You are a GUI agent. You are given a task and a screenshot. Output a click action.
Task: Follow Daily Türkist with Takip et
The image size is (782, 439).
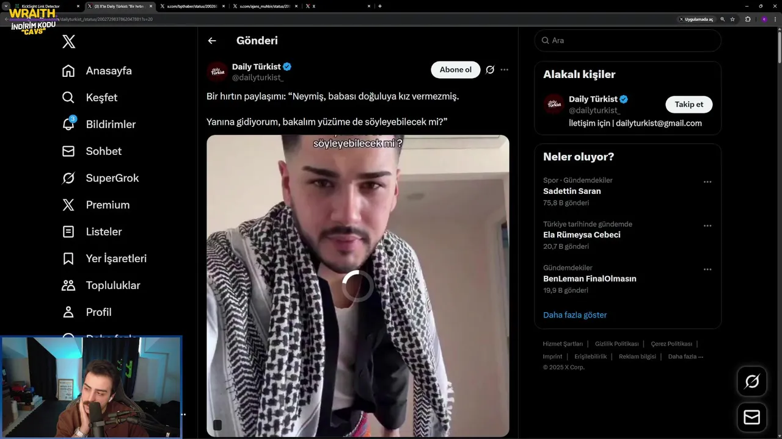689,104
